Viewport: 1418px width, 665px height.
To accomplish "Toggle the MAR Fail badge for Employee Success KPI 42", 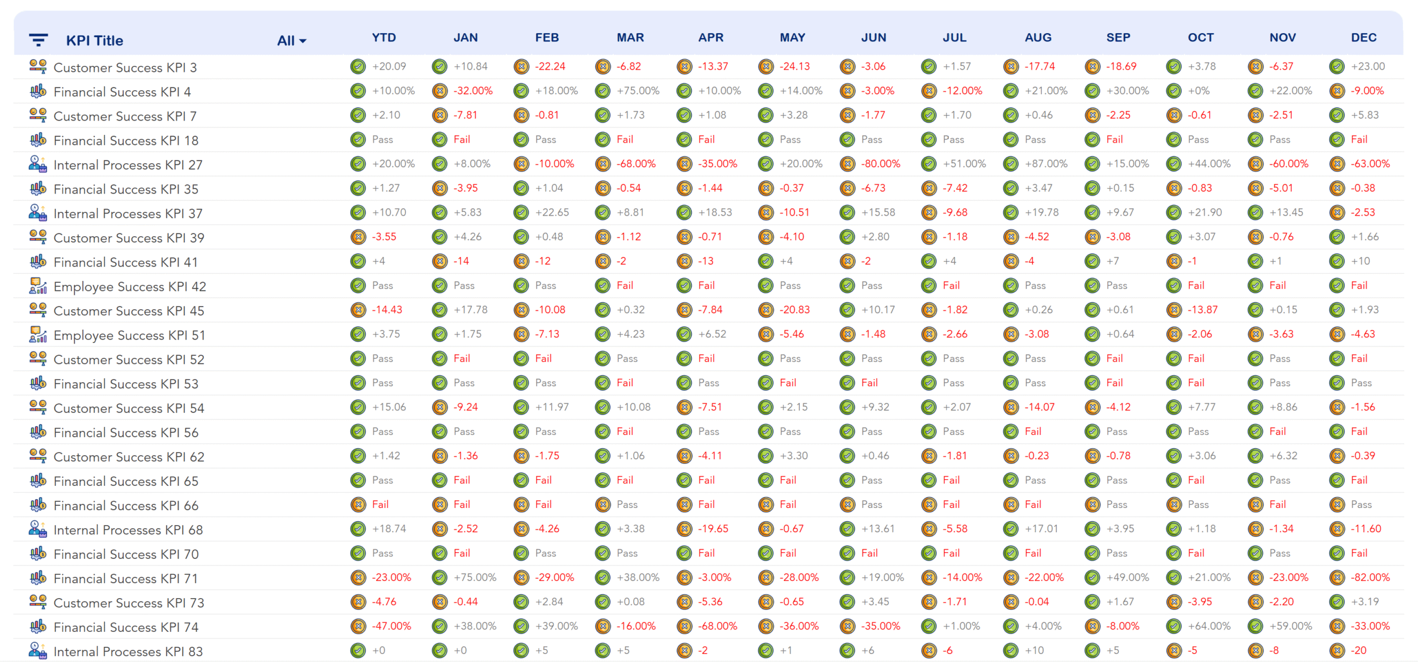I will click(602, 285).
